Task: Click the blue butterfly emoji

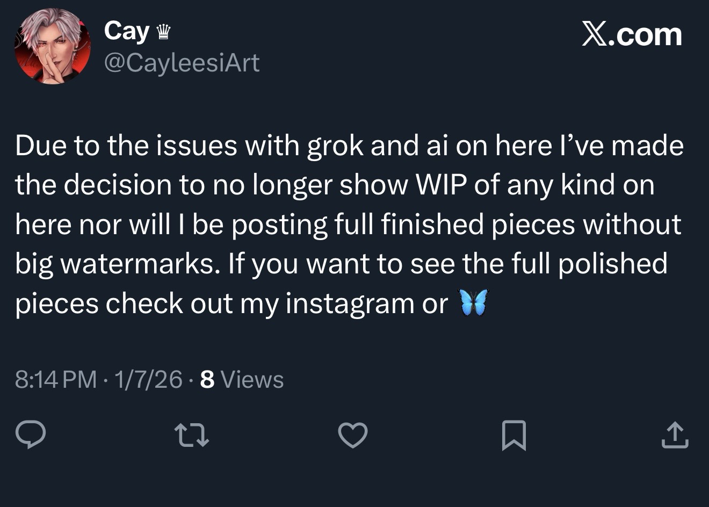Action: click(x=473, y=303)
